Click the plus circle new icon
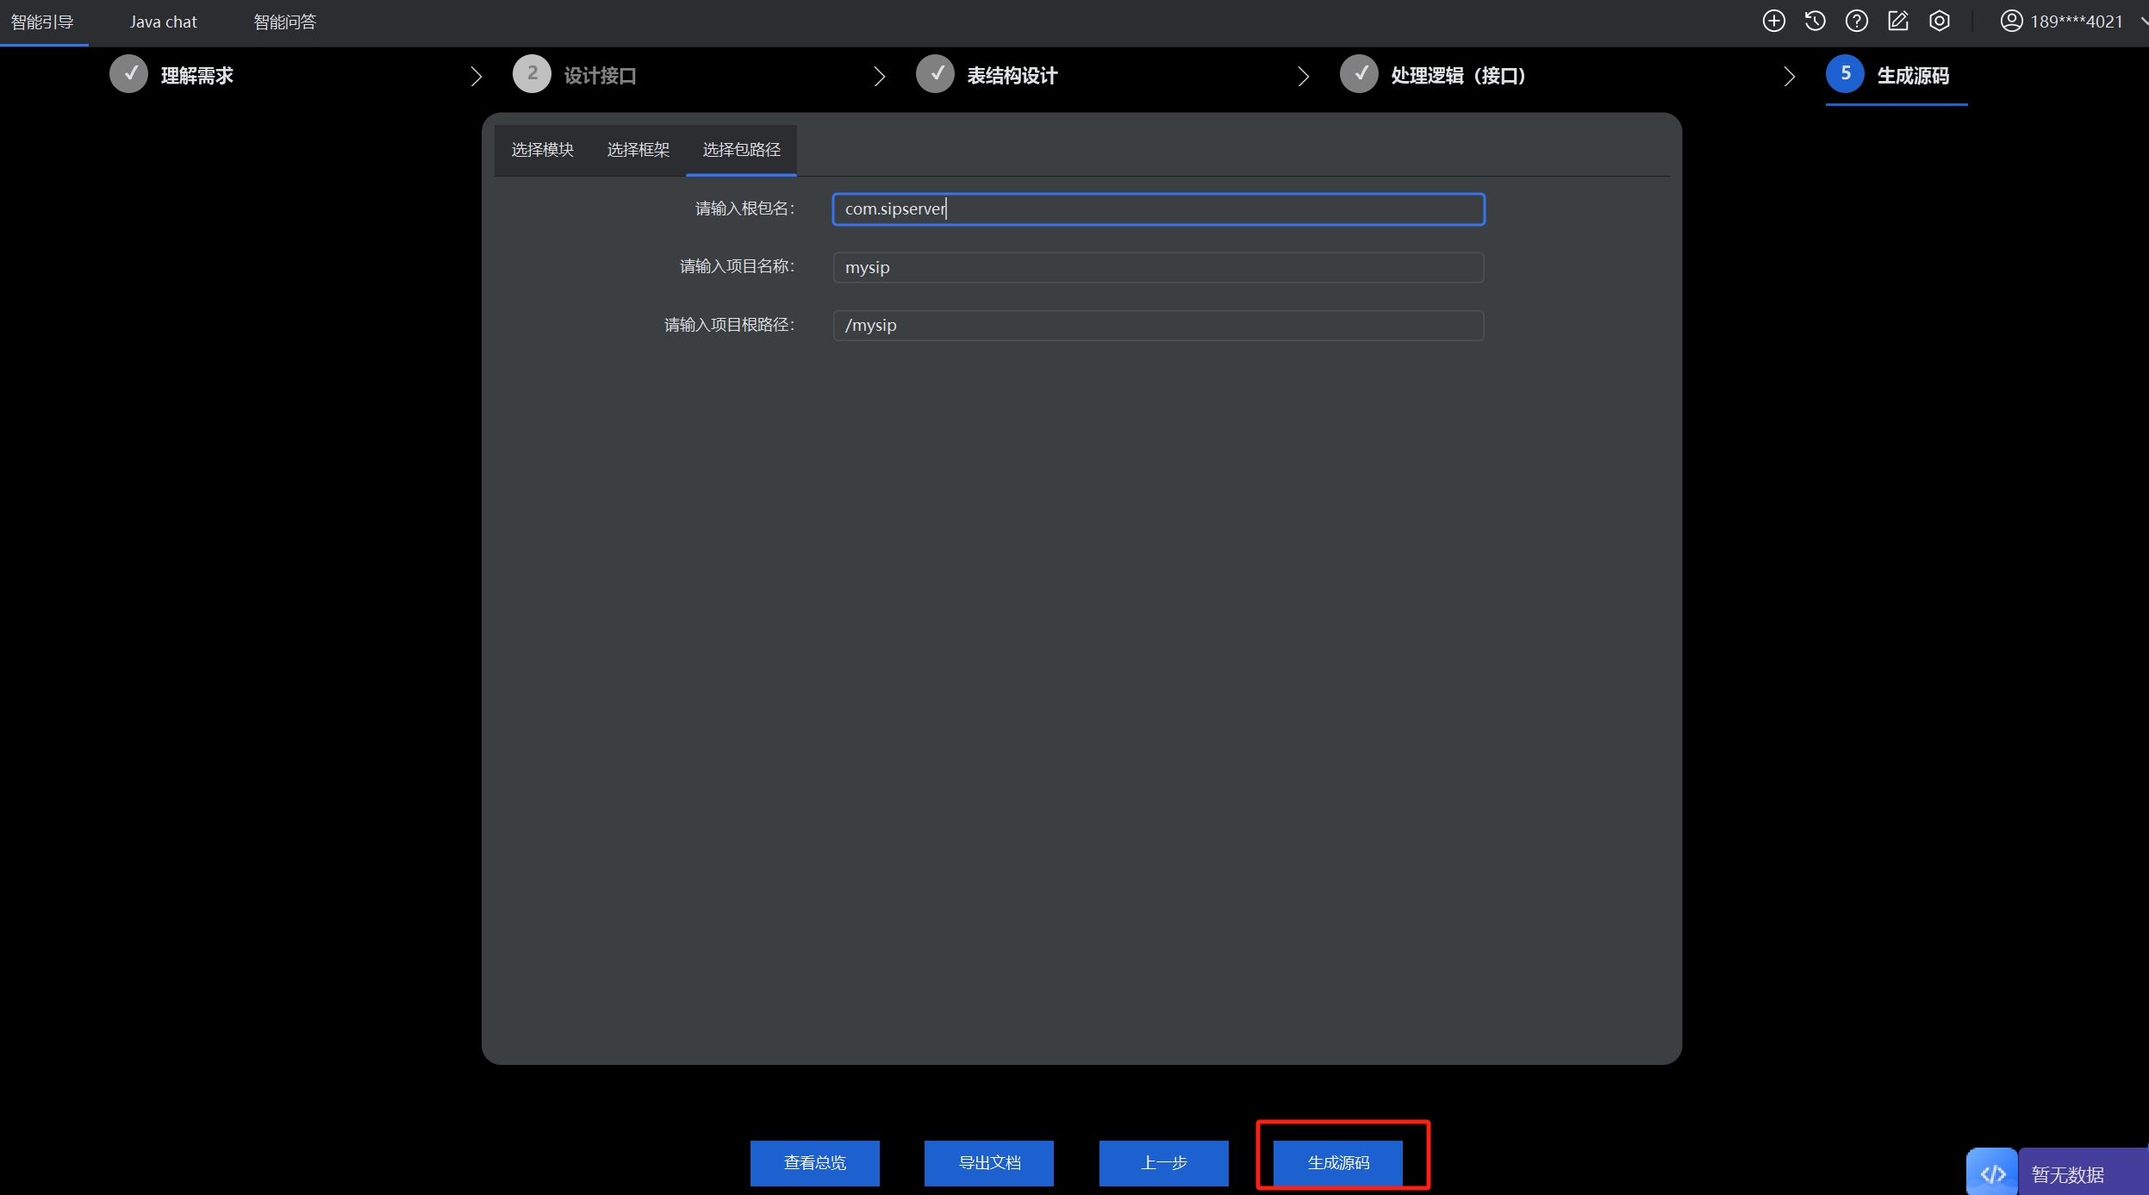The image size is (2149, 1195). (x=1773, y=22)
